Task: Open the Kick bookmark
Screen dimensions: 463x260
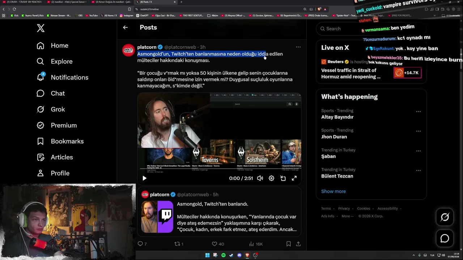Action: 15,16
